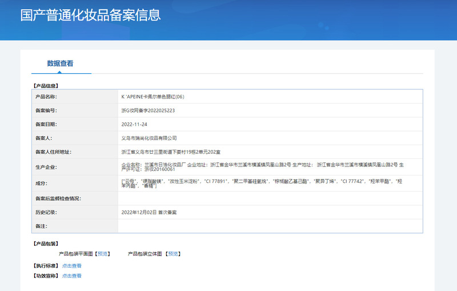Preview the 产品包装立体图 image
The image size is (457, 291).
pos(172,253)
